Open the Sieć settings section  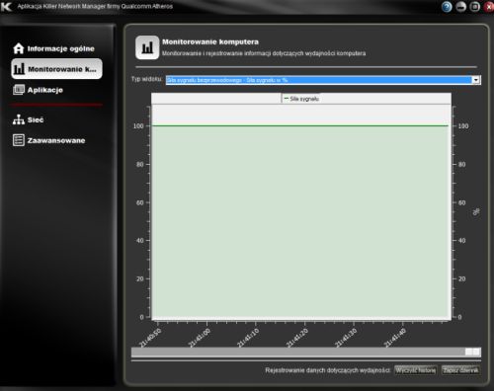click(29, 119)
